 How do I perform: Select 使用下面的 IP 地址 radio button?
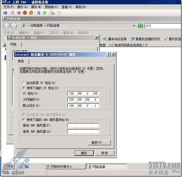tap(23, 88)
